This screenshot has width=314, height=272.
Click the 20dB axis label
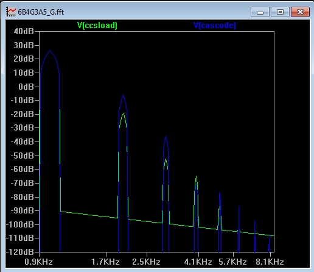pos(24,59)
